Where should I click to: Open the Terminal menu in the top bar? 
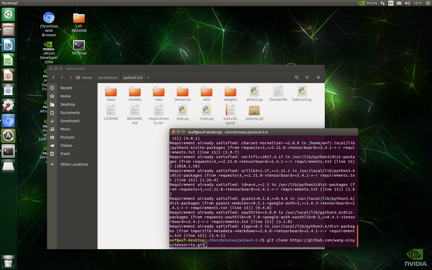pos(9,3)
